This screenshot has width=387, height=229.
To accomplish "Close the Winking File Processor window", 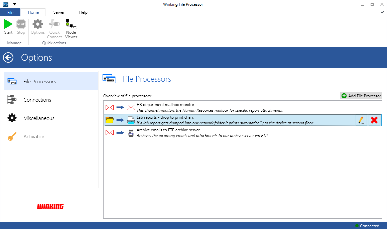I will tap(382, 4).
